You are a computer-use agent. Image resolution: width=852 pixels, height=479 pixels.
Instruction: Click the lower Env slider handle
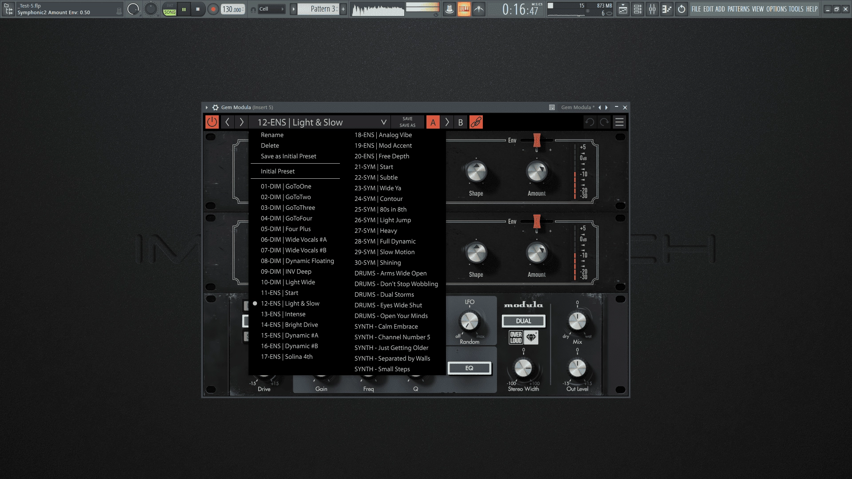pos(537,221)
